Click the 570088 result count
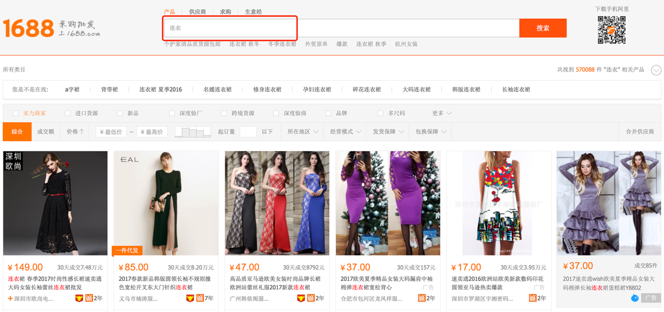 585,70
